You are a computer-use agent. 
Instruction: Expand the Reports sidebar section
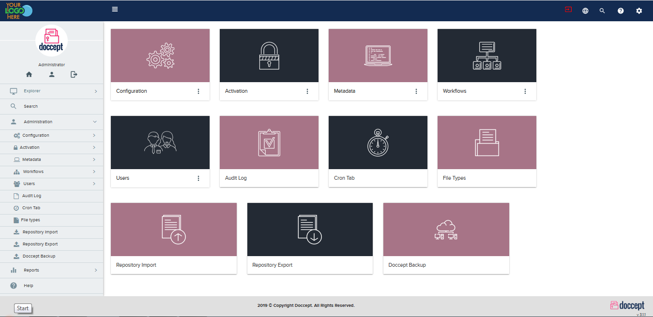coord(52,270)
